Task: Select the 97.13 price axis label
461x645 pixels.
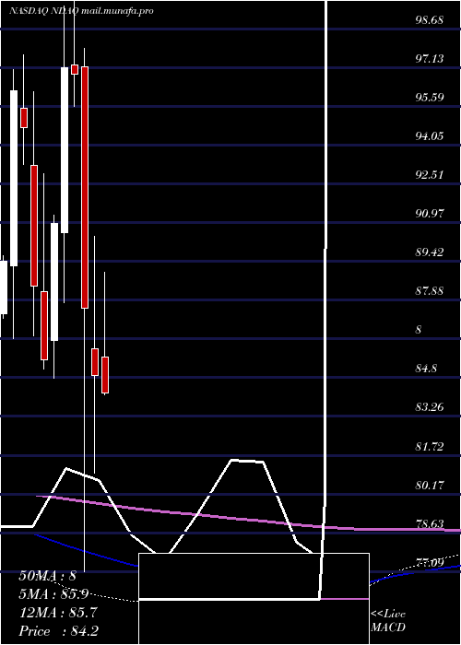Action: [x=430, y=59]
